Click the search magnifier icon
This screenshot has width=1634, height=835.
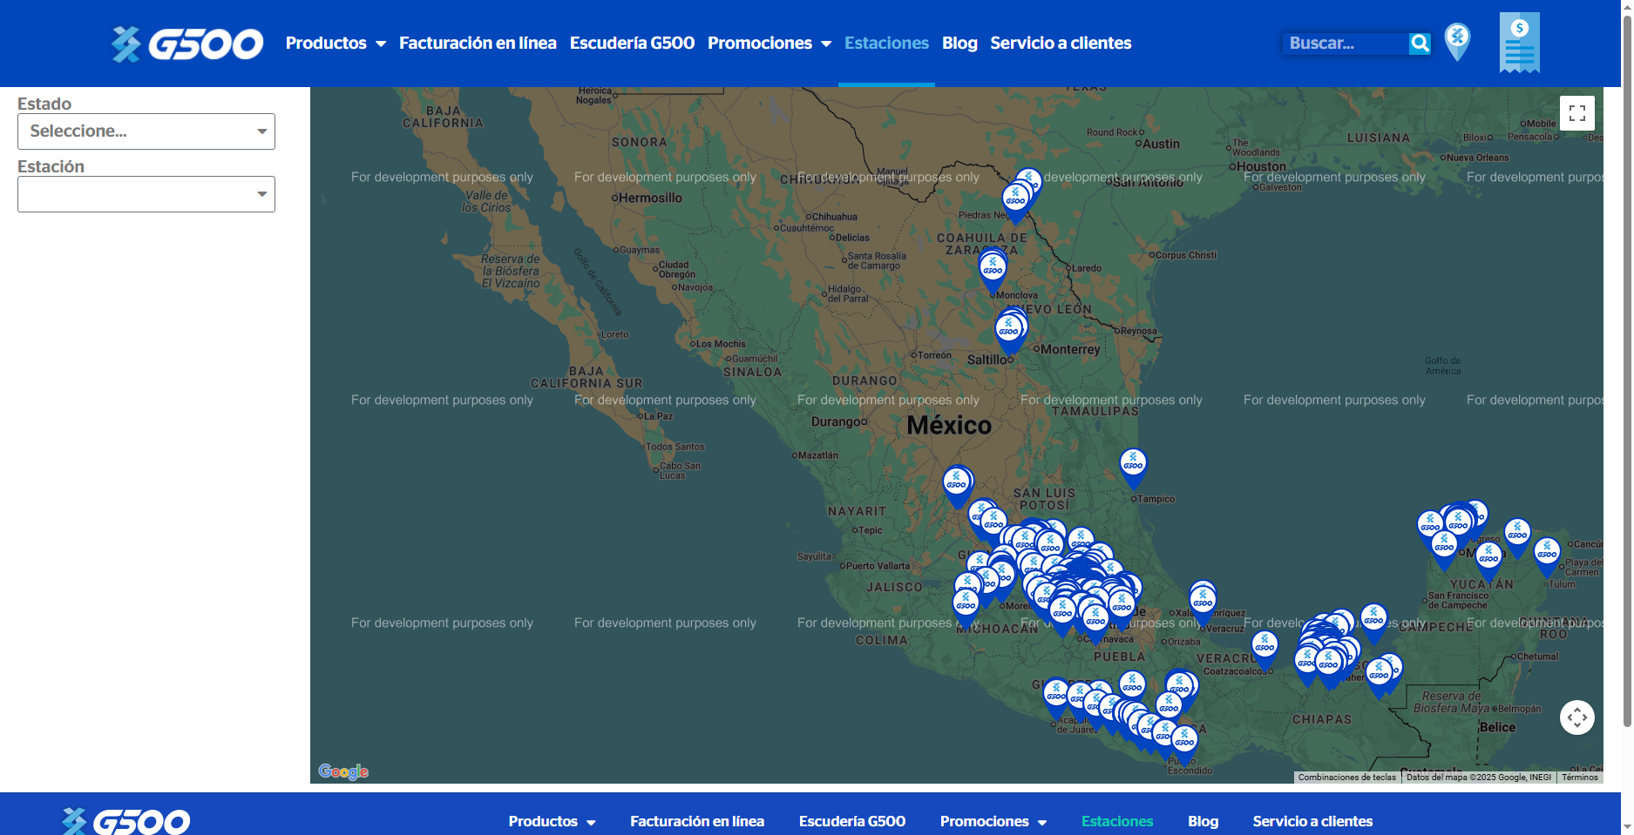1420,43
